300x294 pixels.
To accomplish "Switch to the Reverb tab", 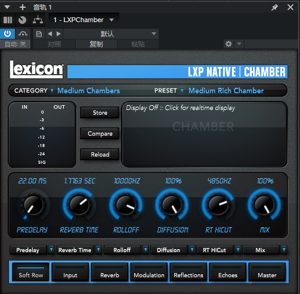I will (110, 272).
